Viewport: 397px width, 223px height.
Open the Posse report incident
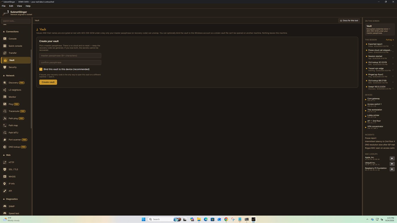click(371, 138)
